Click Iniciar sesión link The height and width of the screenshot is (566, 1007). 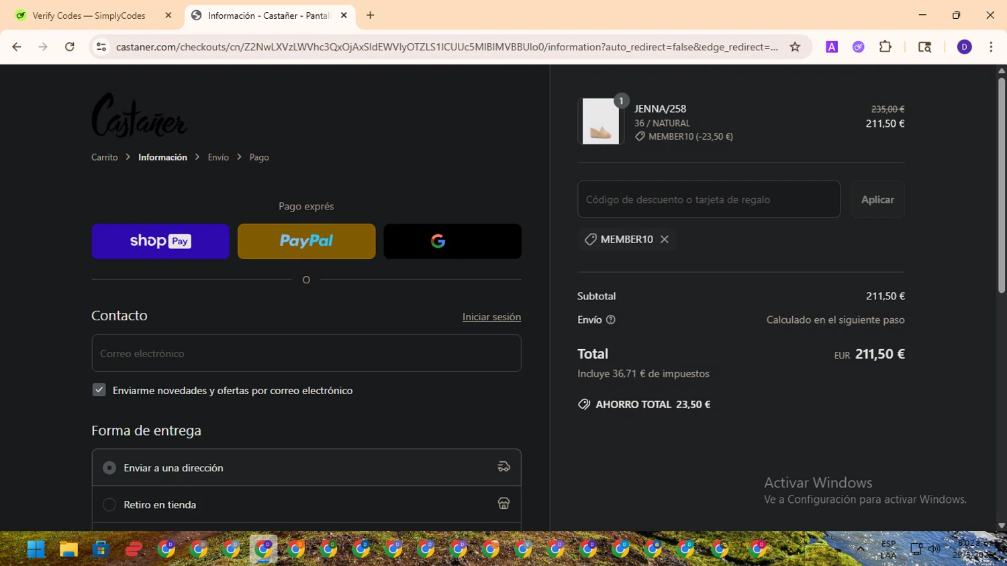(491, 317)
